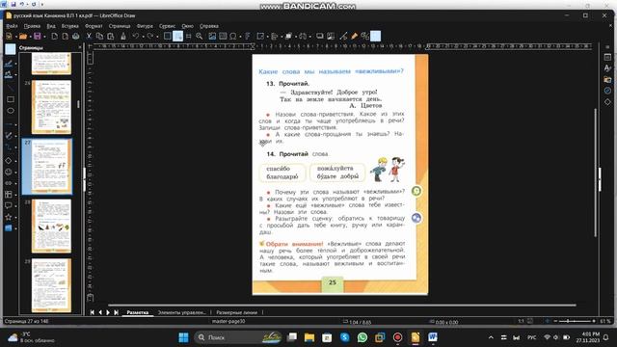The height and width of the screenshot is (347, 617).
Task: Click the Zoom magnifier icon in toolbar
Action: click(200, 37)
